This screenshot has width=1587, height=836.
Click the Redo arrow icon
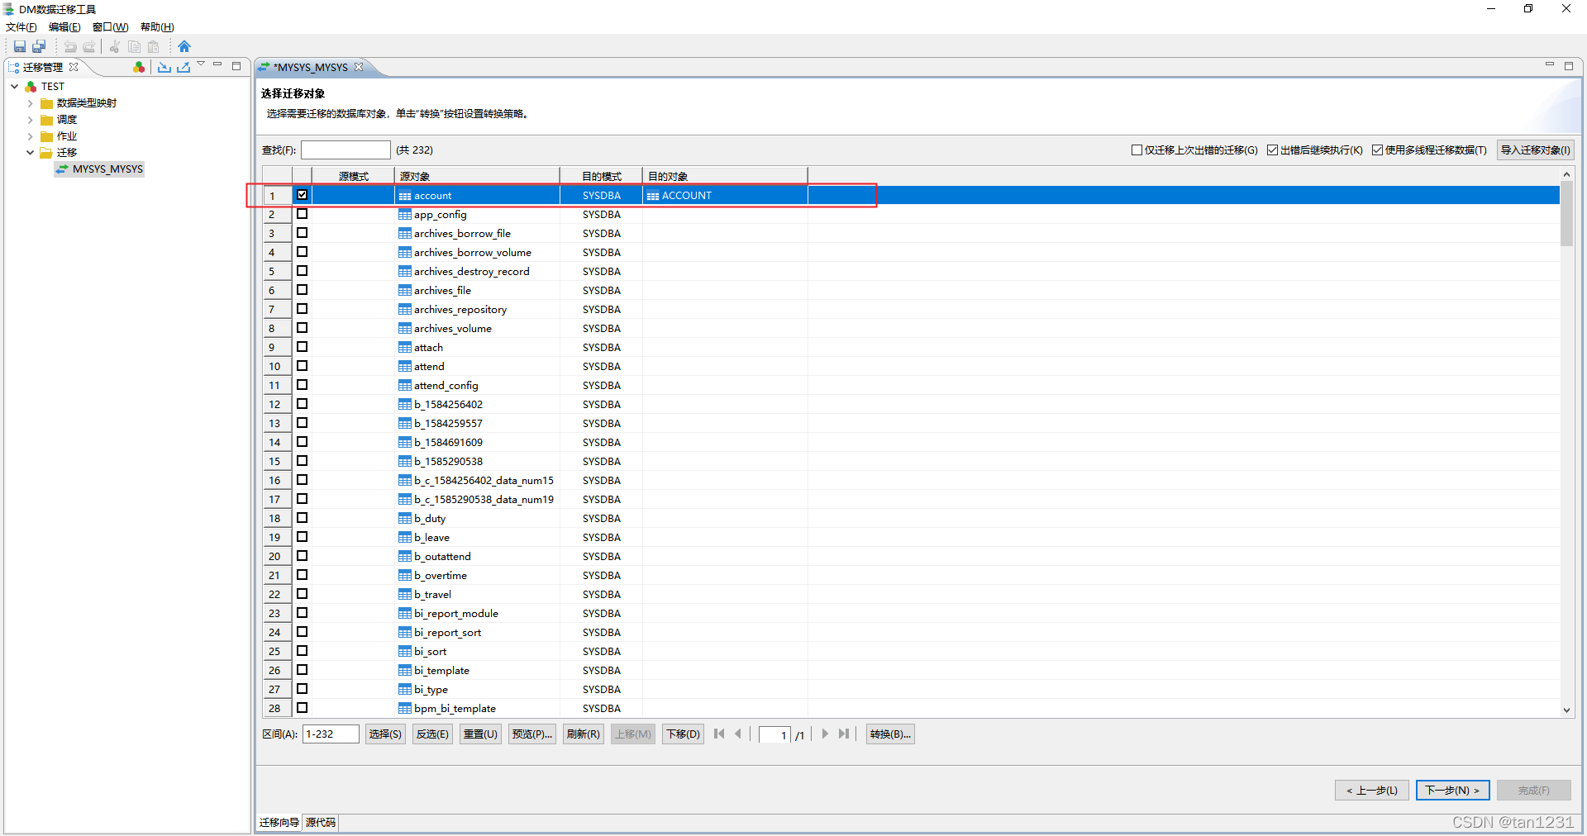click(x=89, y=46)
